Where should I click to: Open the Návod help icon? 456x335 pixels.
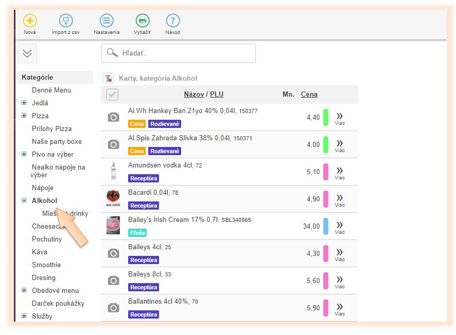(172, 21)
